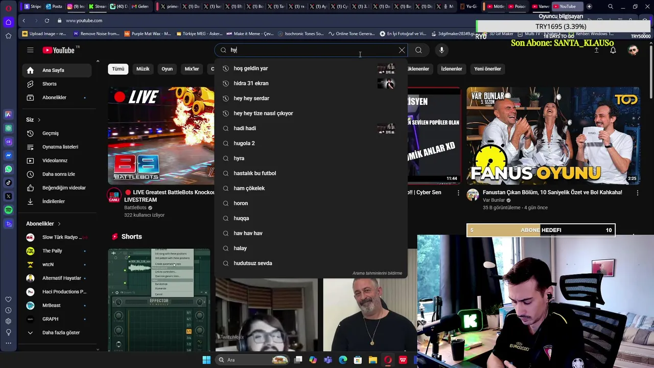Choose suggestion 'hoş geldin yar'

click(x=311, y=68)
